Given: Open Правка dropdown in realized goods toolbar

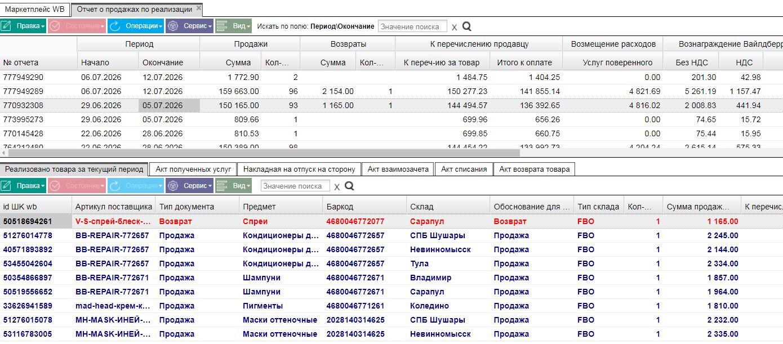Looking at the screenshot, I should 23,185.
